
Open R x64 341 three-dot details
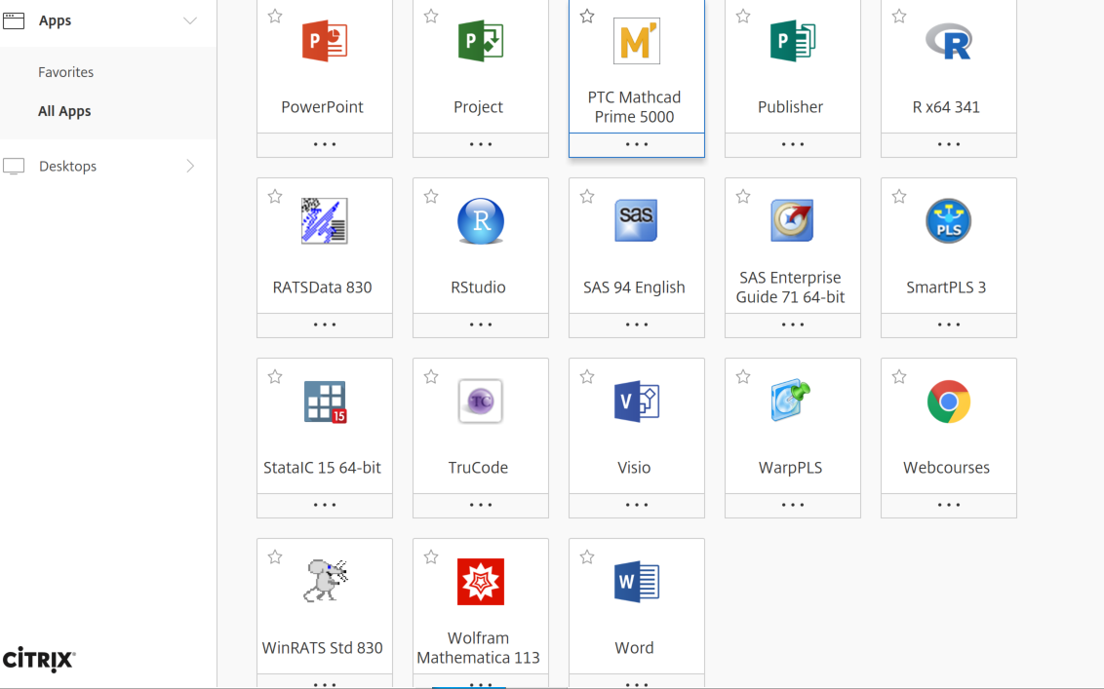pos(948,144)
